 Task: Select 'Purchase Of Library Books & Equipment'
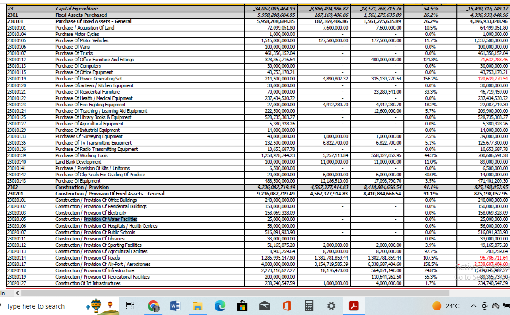94,117
